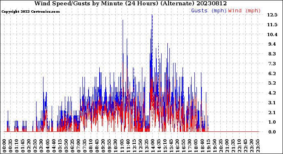This screenshot has width=283, height=154.
Task: Click the 22:10 time axis label
Action: pos(239,146)
